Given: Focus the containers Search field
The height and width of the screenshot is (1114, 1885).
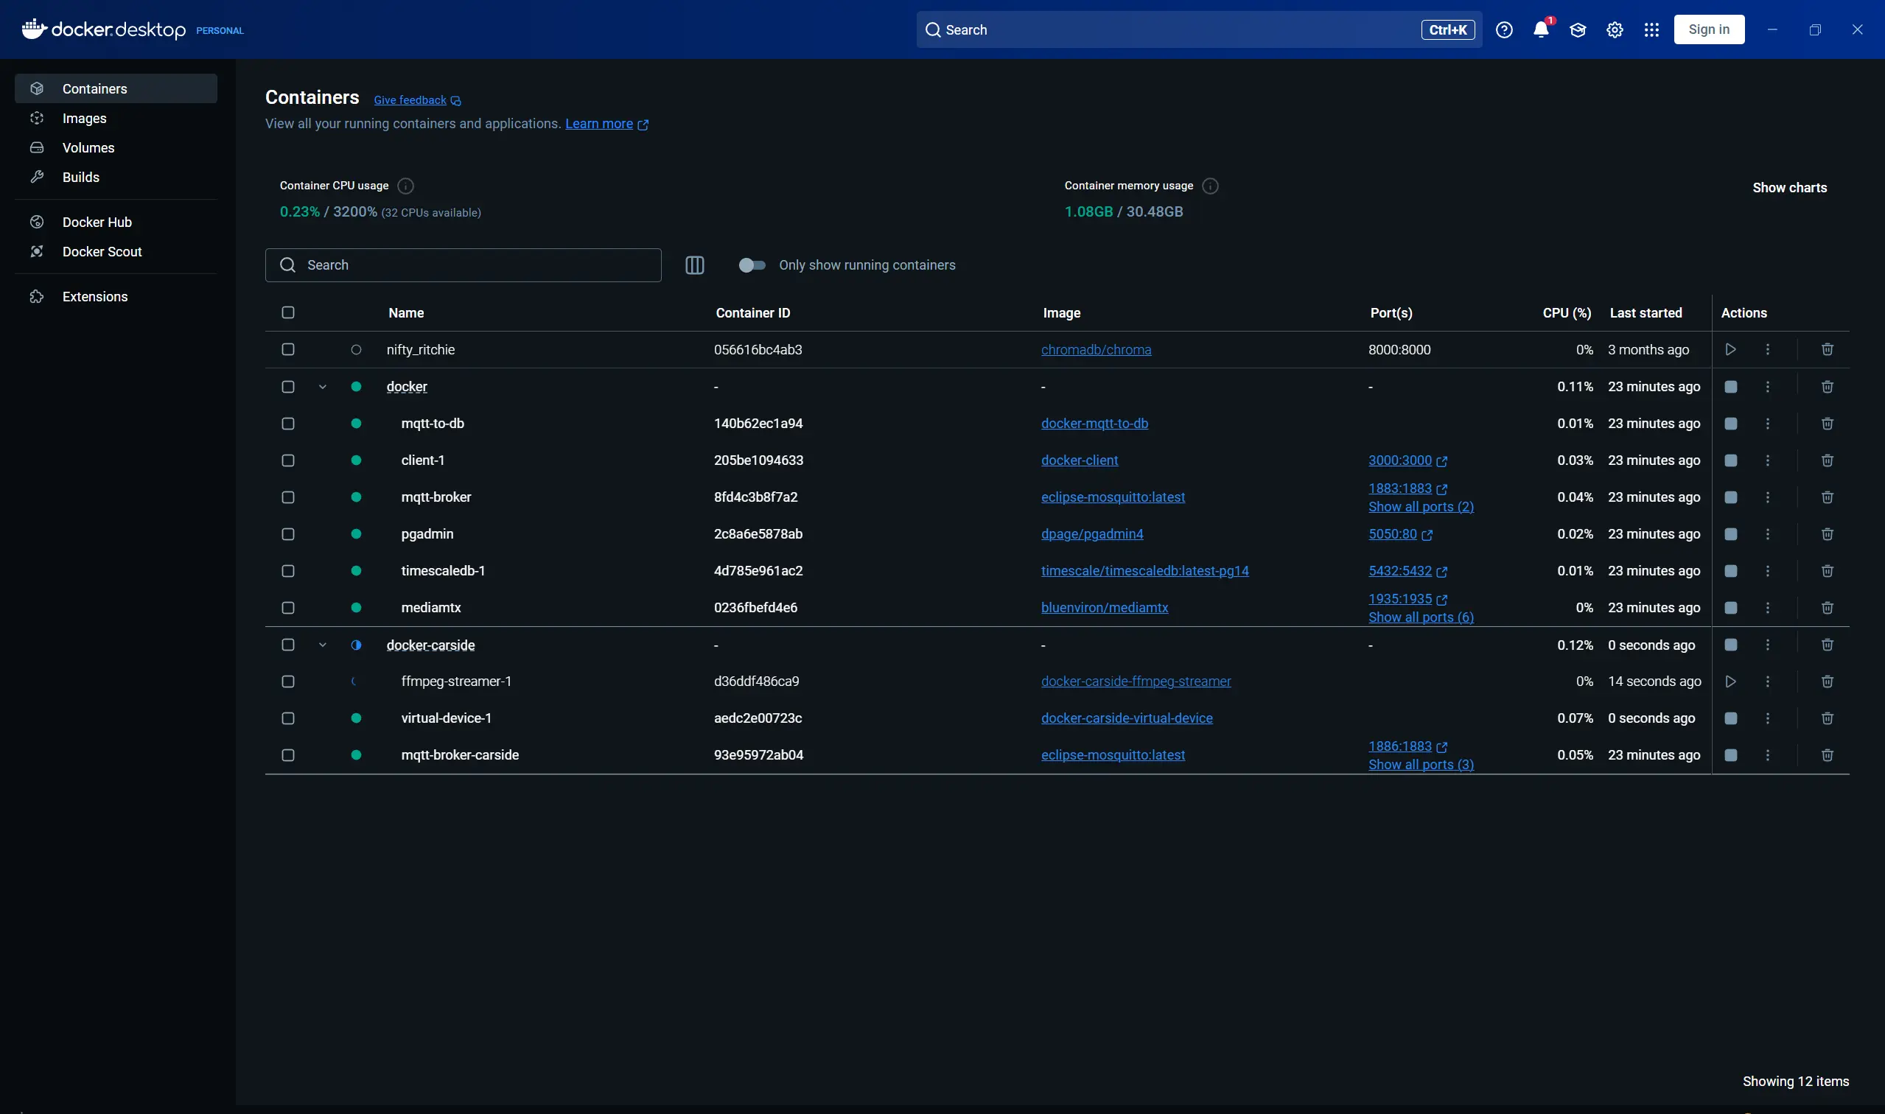Looking at the screenshot, I should 463,265.
